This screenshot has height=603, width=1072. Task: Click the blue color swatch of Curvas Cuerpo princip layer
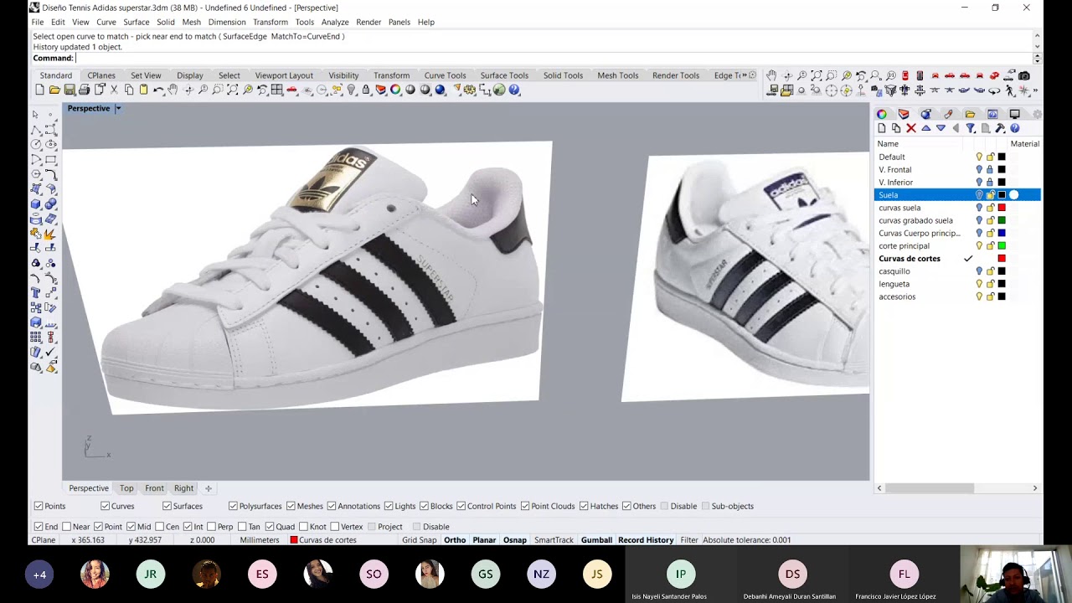[1002, 233]
